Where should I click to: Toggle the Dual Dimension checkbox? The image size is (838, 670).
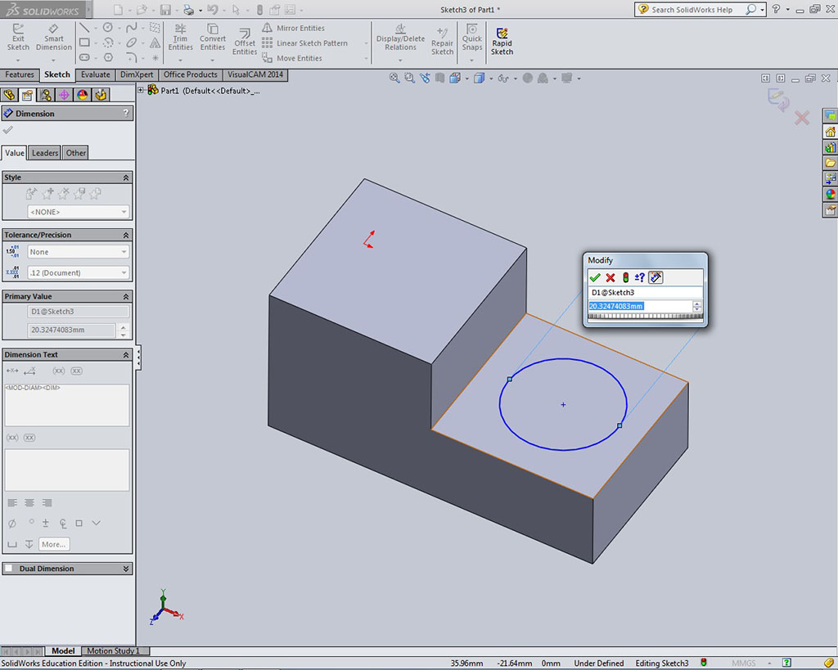[9, 569]
